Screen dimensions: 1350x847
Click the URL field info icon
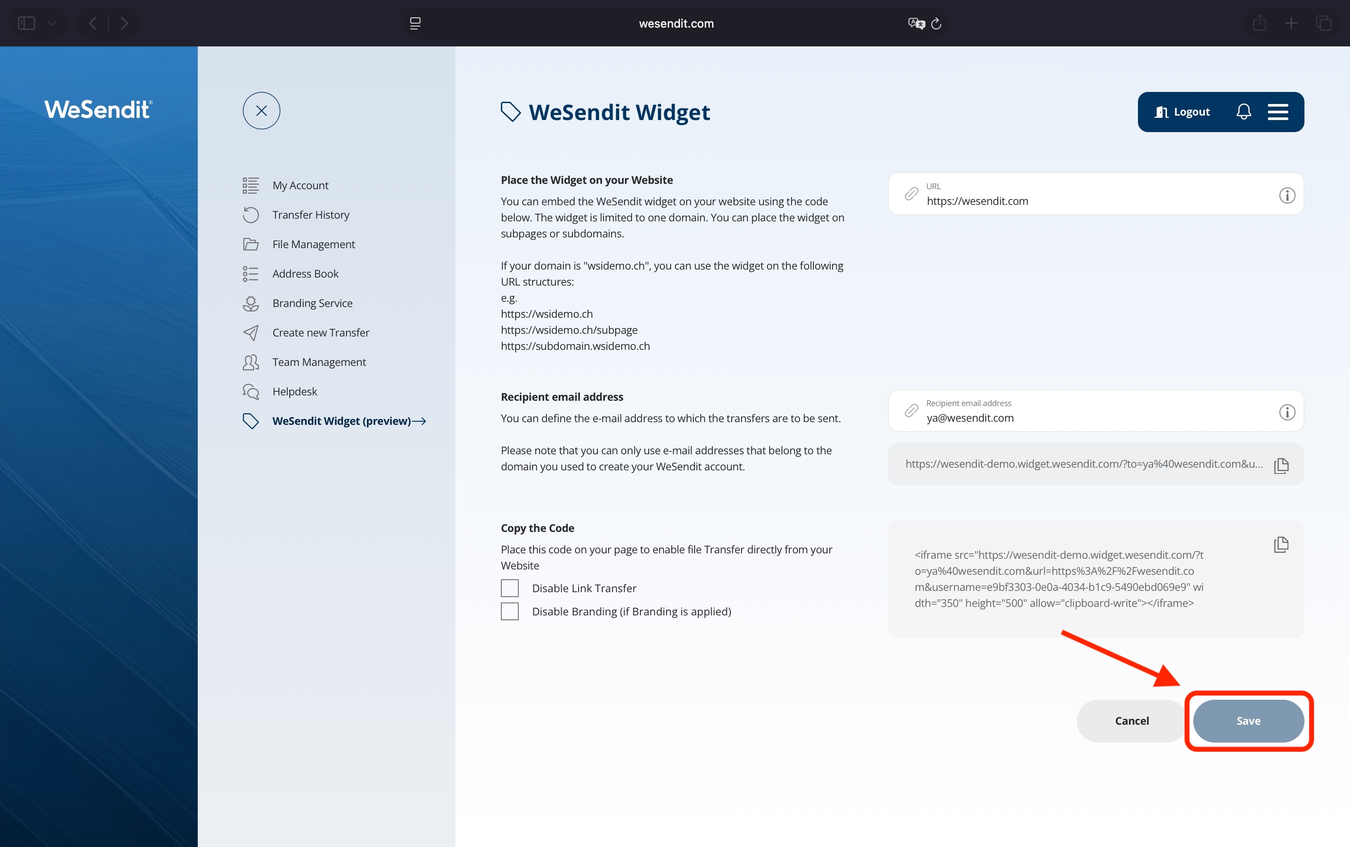tap(1287, 195)
